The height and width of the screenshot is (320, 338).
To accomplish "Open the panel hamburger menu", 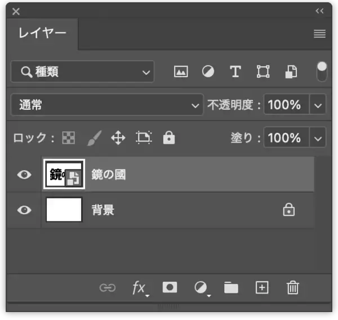I will 319,34.
